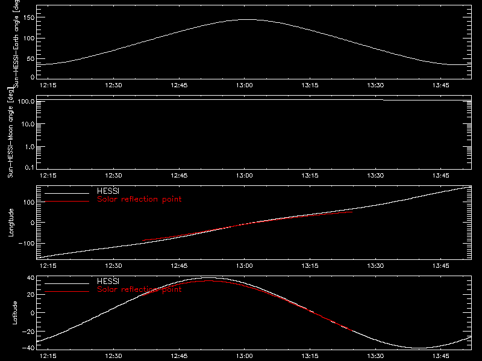Click 12:45 time label under Longitude plot
The width and height of the screenshot is (482, 361).
pos(179,266)
